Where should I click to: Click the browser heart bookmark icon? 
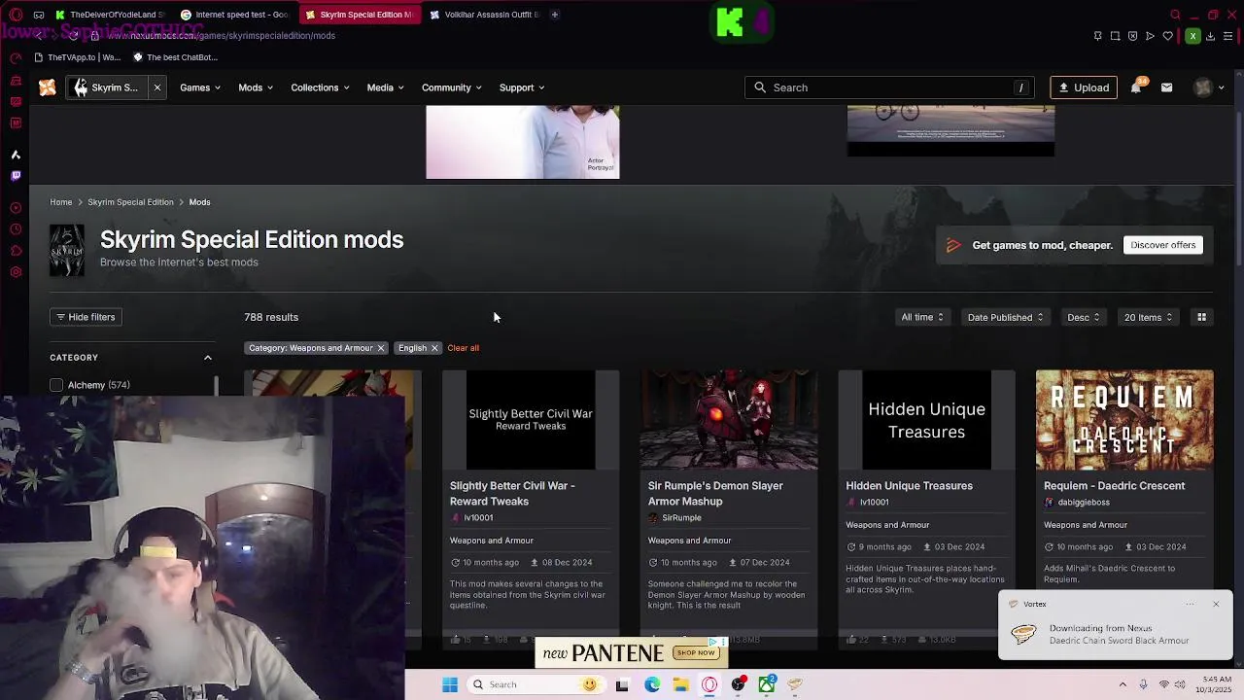click(x=1168, y=36)
